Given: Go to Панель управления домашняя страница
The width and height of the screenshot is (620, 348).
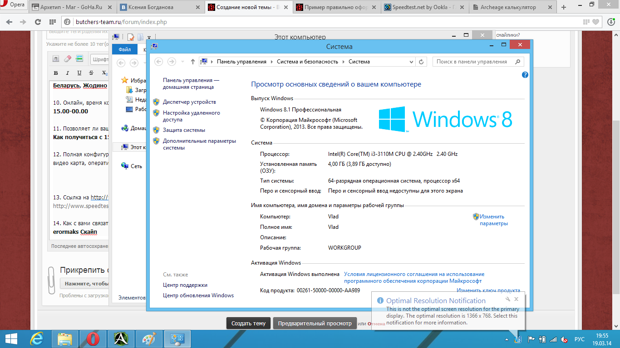Looking at the screenshot, I should tap(191, 83).
